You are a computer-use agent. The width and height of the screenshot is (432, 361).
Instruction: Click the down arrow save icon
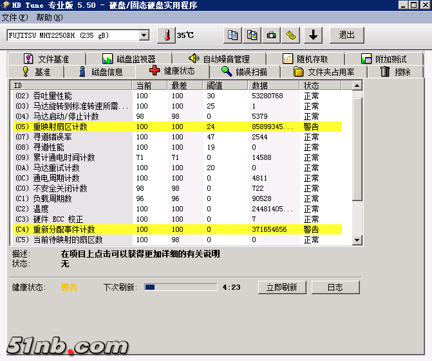(x=313, y=35)
